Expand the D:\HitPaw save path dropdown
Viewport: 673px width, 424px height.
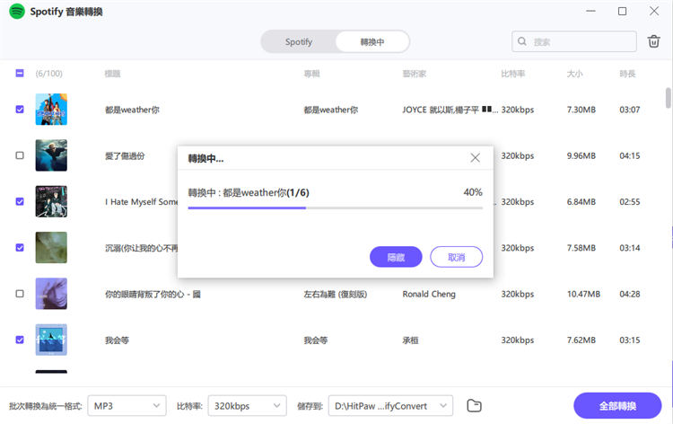[x=390, y=405]
